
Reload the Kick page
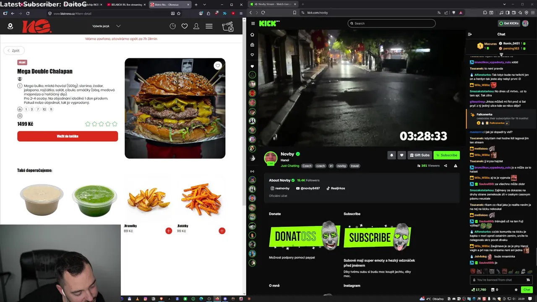pos(263,13)
